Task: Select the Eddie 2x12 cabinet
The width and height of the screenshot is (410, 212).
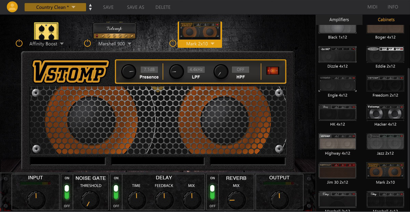Action: pos(385,55)
